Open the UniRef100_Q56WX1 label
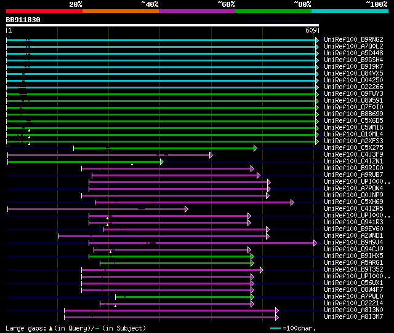The height and width of the screenshot is (333, 394). (353, 283)
